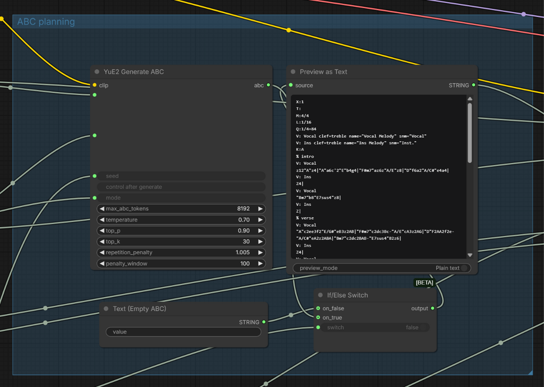
Task: Click Preview as Text STRING output socket
Action: tap(473, 85)
